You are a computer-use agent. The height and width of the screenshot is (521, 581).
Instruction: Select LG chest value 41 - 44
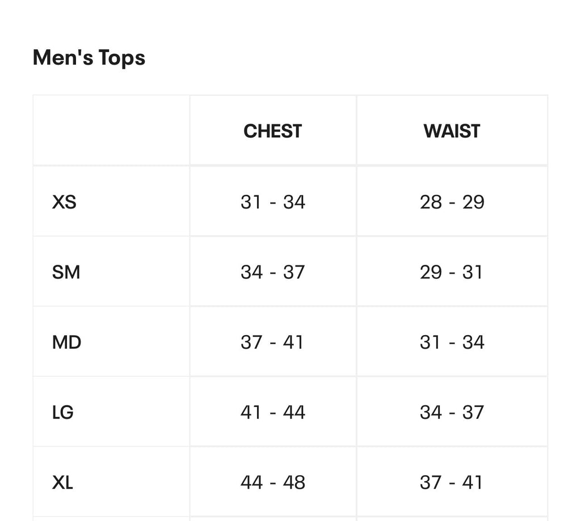point(273,412)
